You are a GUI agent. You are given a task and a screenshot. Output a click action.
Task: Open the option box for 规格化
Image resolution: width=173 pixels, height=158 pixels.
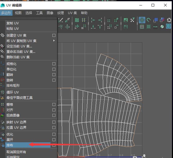(54, 64)
